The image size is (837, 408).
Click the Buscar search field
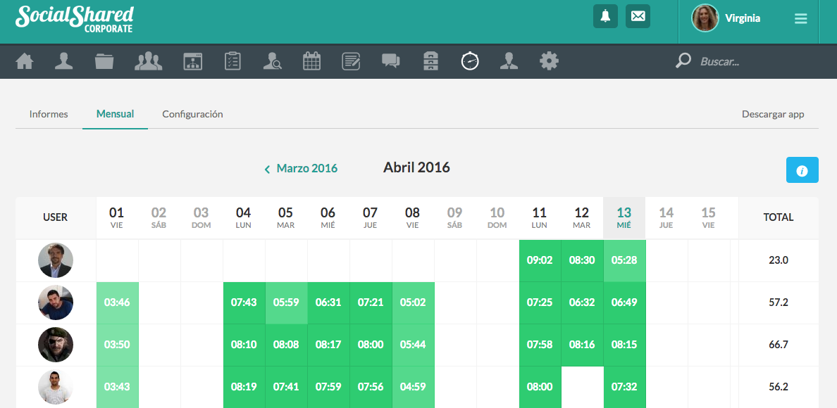[747, 62]
